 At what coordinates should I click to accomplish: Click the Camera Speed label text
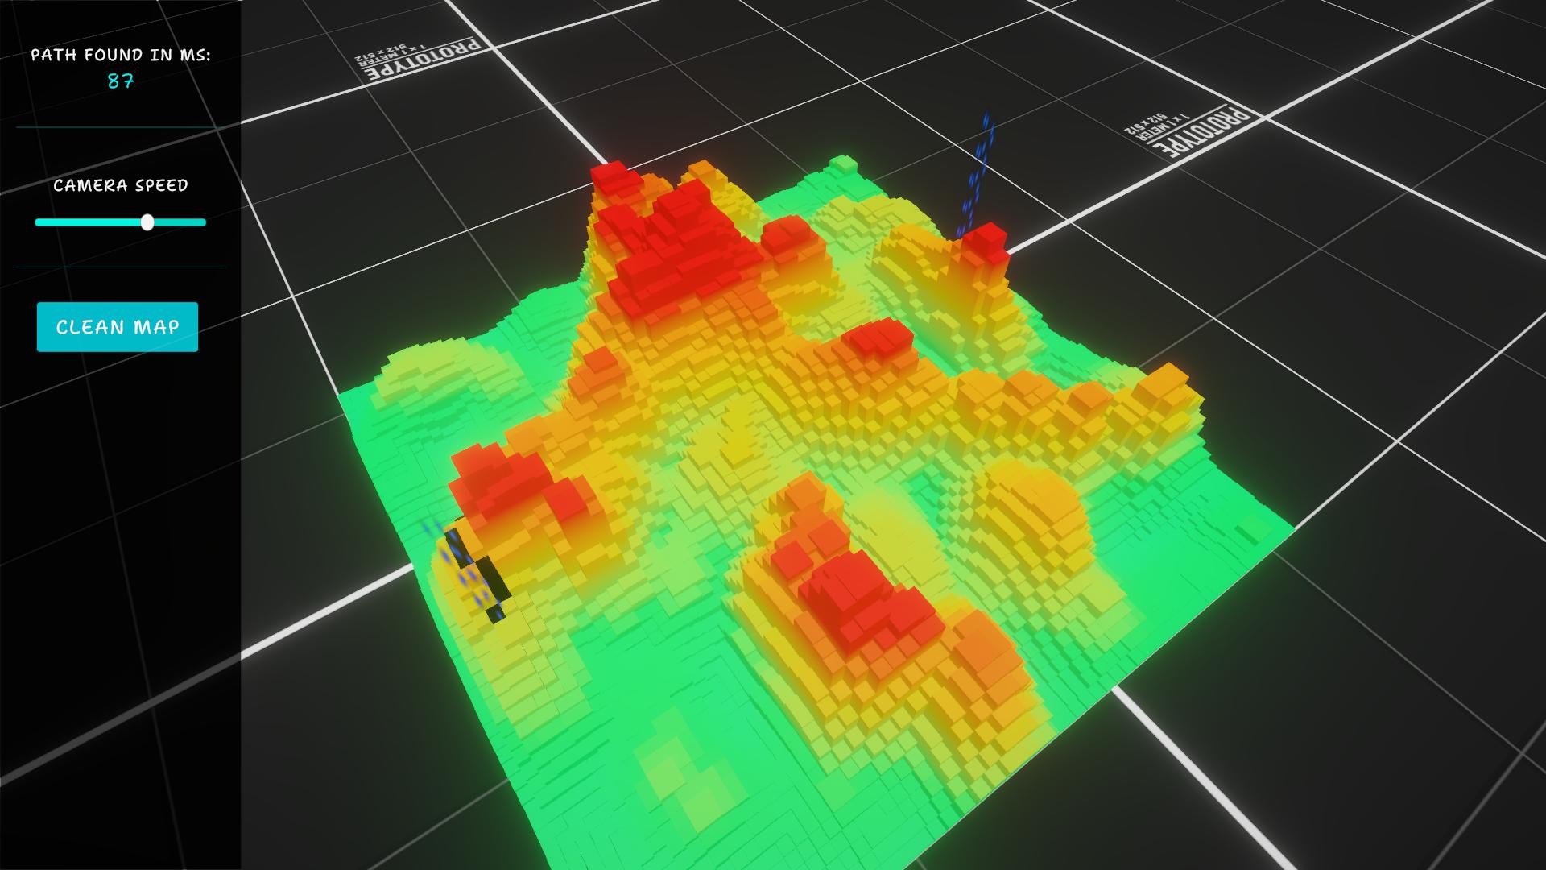pyautogui.click(x=121, y=185)
